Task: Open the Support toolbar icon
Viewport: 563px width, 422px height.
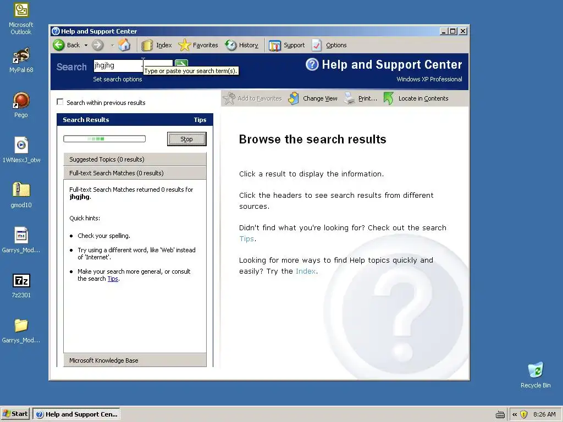Action: click(x=275, y=45)
